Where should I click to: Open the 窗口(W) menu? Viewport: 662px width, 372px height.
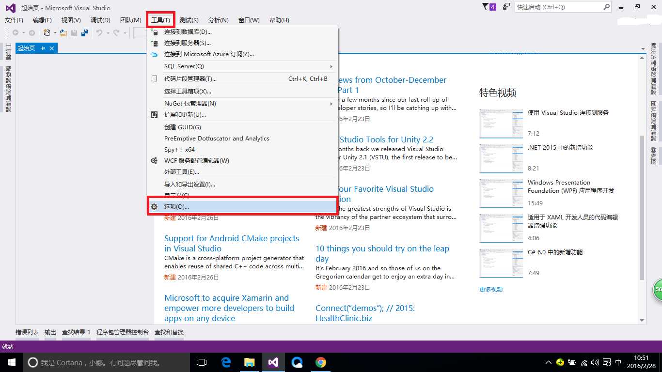point(249,20)
